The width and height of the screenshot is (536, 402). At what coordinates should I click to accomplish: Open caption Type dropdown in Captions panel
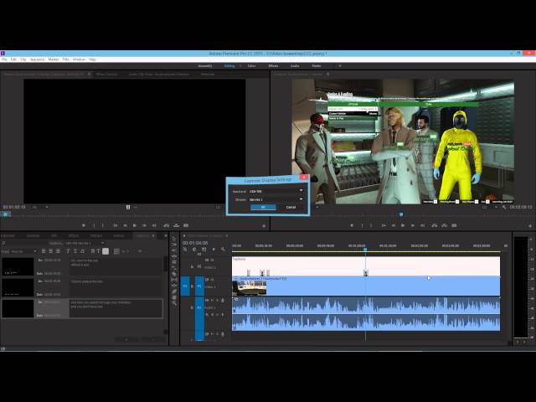click(24, 251)
